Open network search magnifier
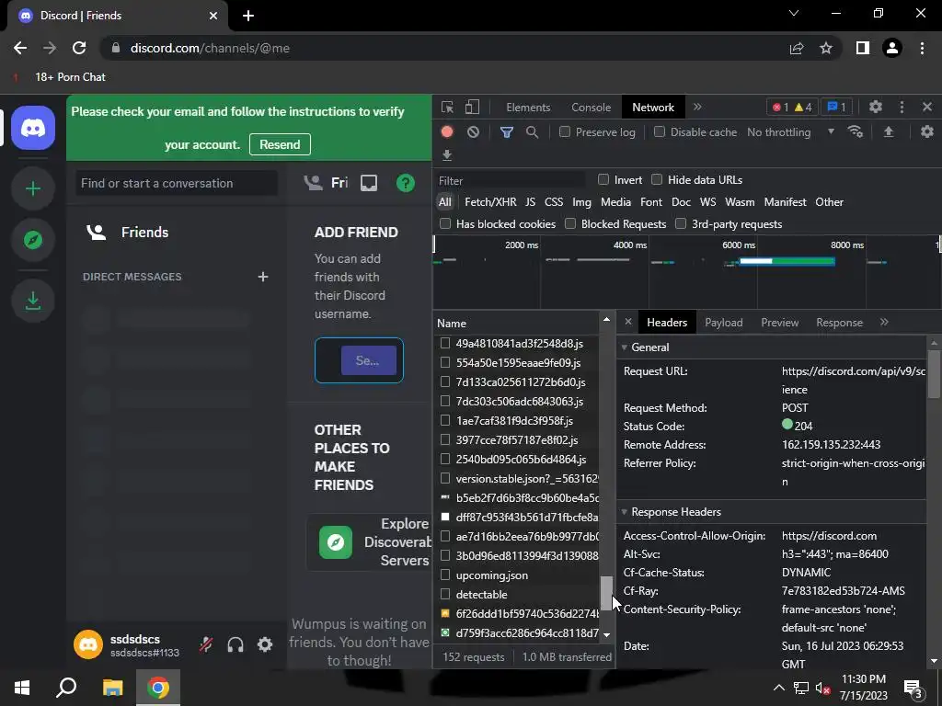This screenshot has width=942, height=706. (532, 132)
